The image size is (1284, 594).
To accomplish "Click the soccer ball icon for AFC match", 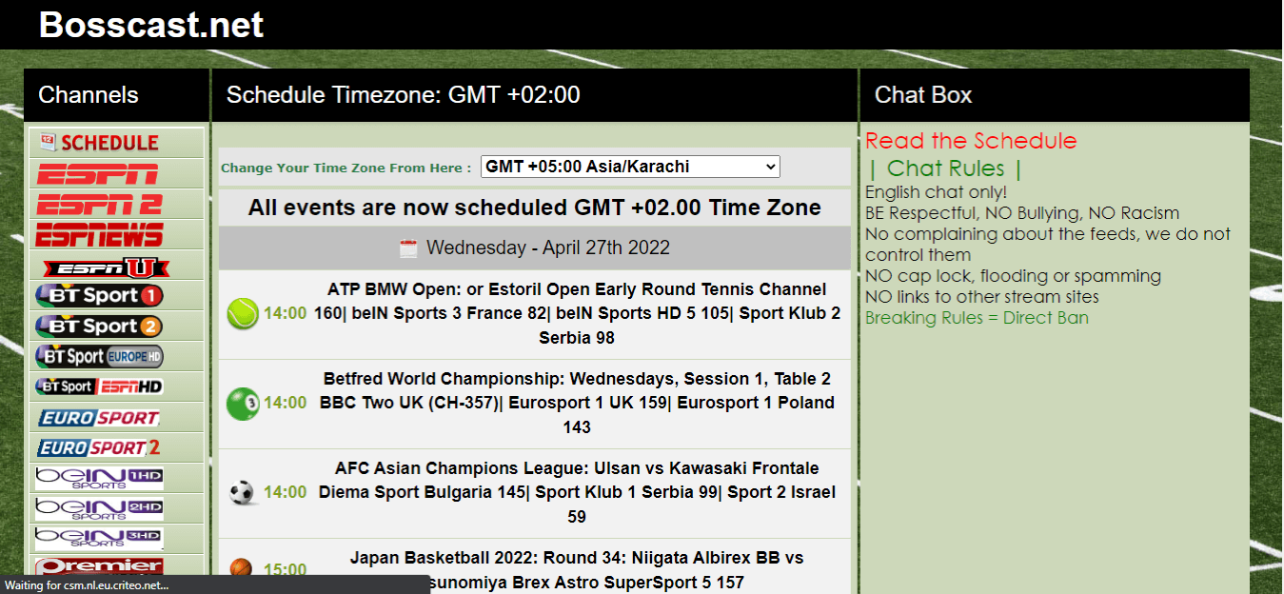I will coord(243,492).
